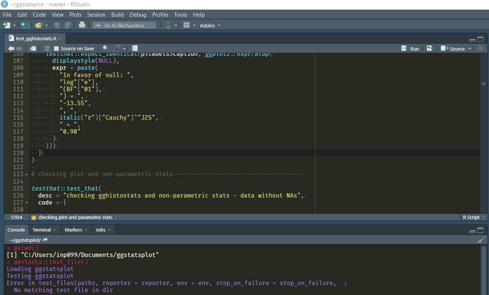The image size is (489, 295).
Task: Print the current file with the printer icon
Action: click(x=82, y=25)
